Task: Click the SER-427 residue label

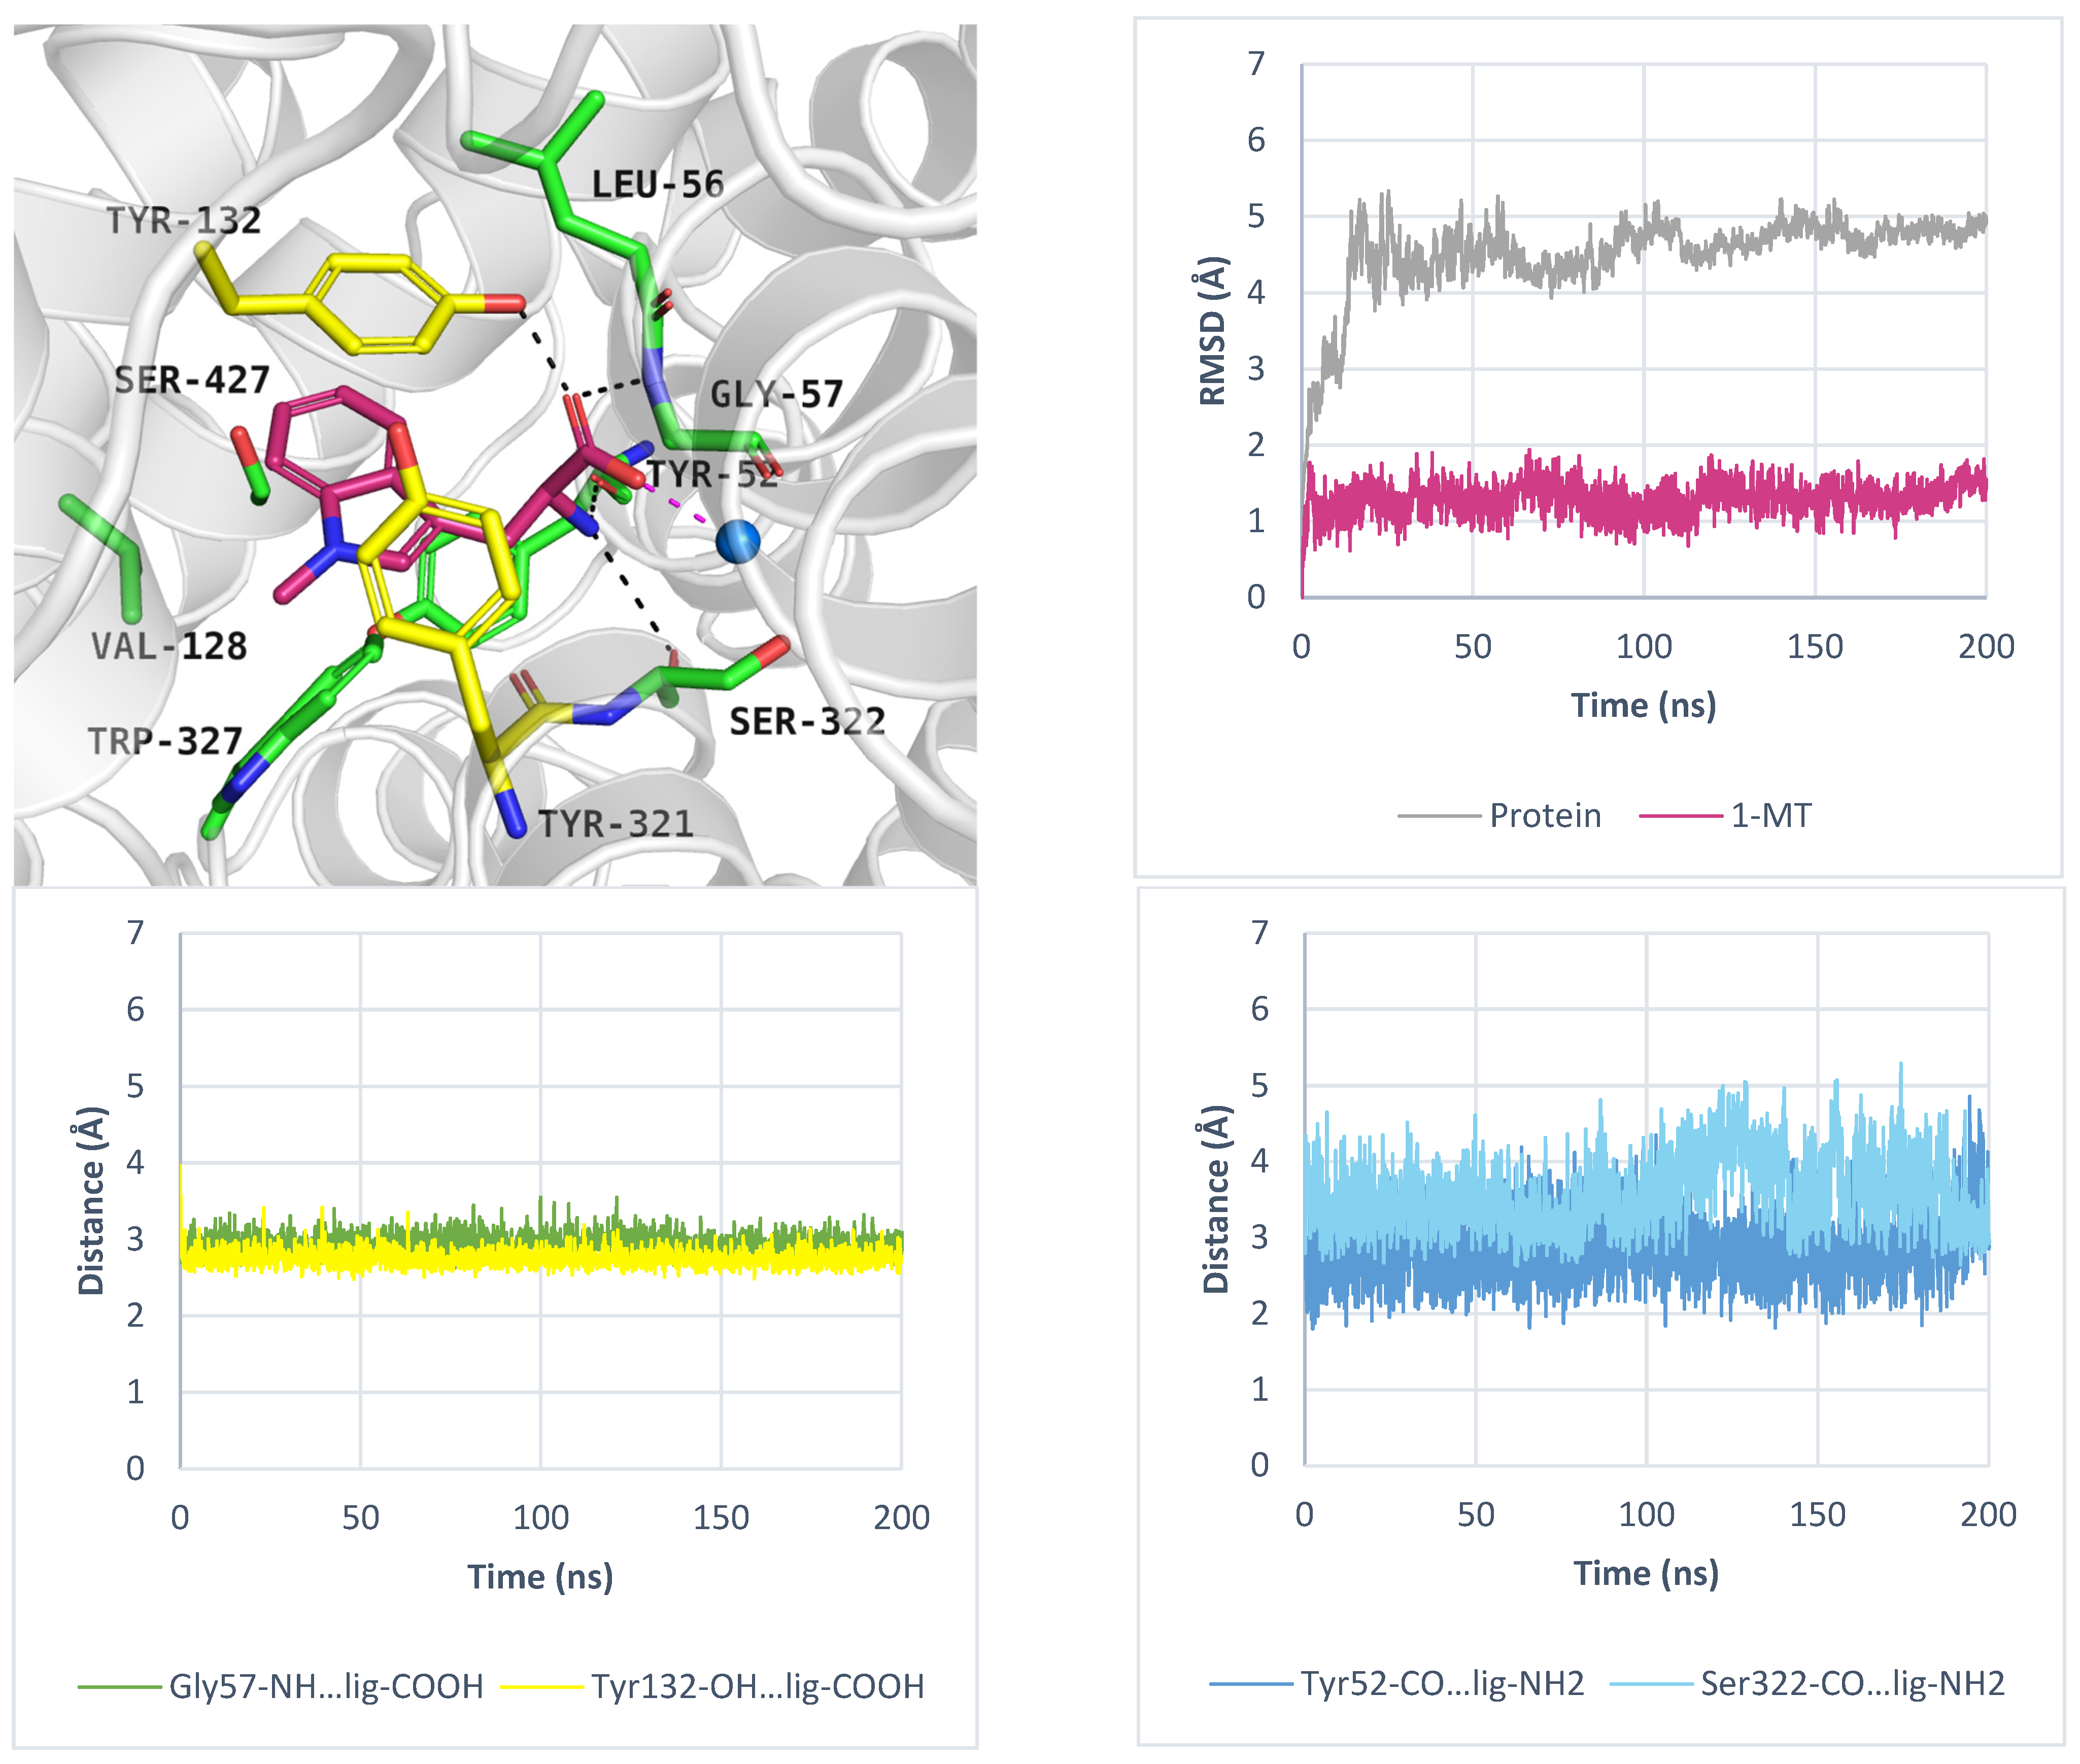Action: (191, 380)
